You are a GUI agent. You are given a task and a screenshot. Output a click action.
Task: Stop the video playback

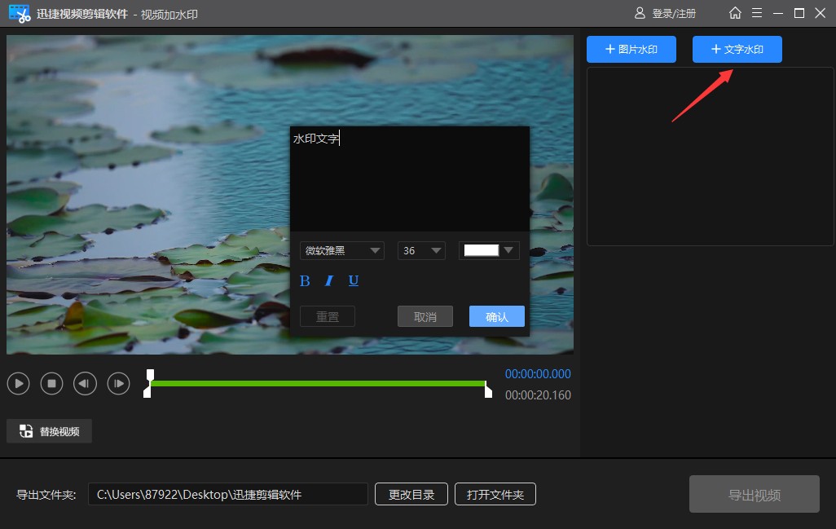click(x=51, y=383)
